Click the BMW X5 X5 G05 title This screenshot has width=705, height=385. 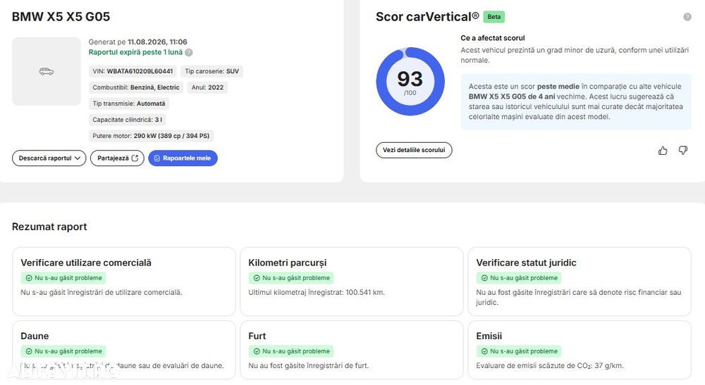click(61, 17)
